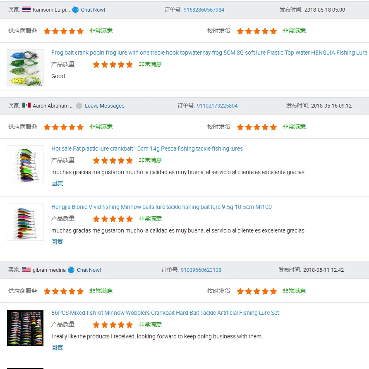Reply to the Hot sale Fat plastic lure review
The height and width of the screenshot is (369, 369).
[57, 183]
